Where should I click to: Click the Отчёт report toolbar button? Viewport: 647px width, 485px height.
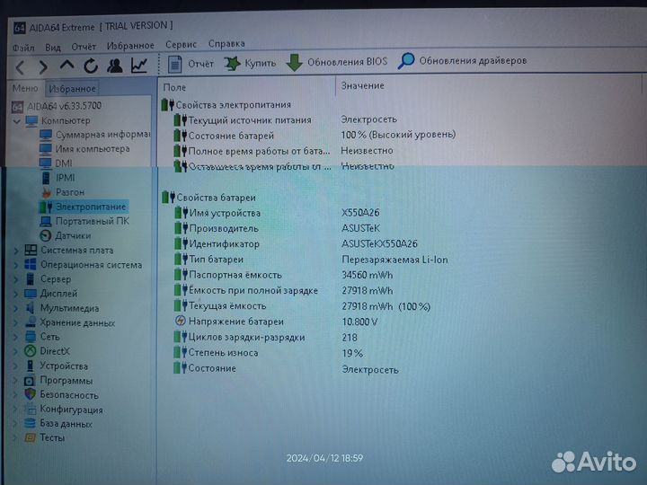(x=191, y=64)
